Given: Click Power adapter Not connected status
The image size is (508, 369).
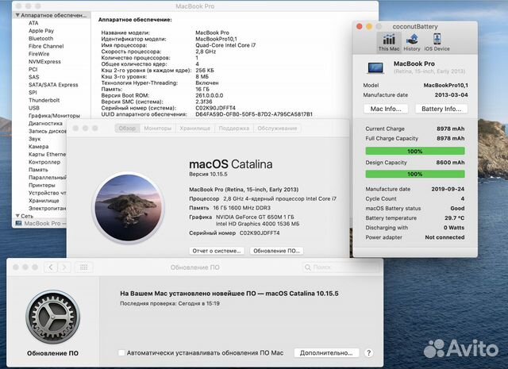Looking at the screenshot, I should click(x=444, y=237).
